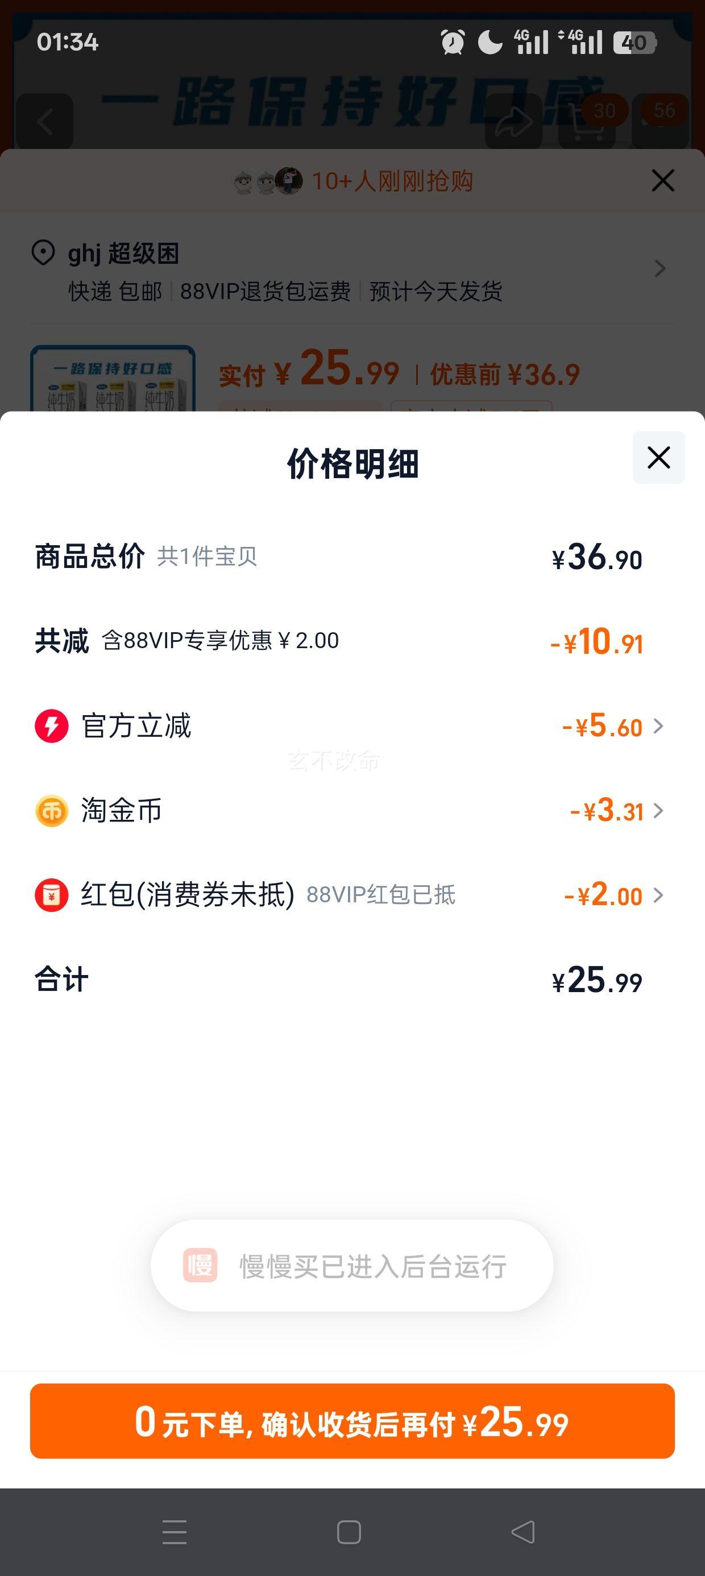705x1576 pixels.
Task: Tap the back arrow icon
Action: (45, 122)
